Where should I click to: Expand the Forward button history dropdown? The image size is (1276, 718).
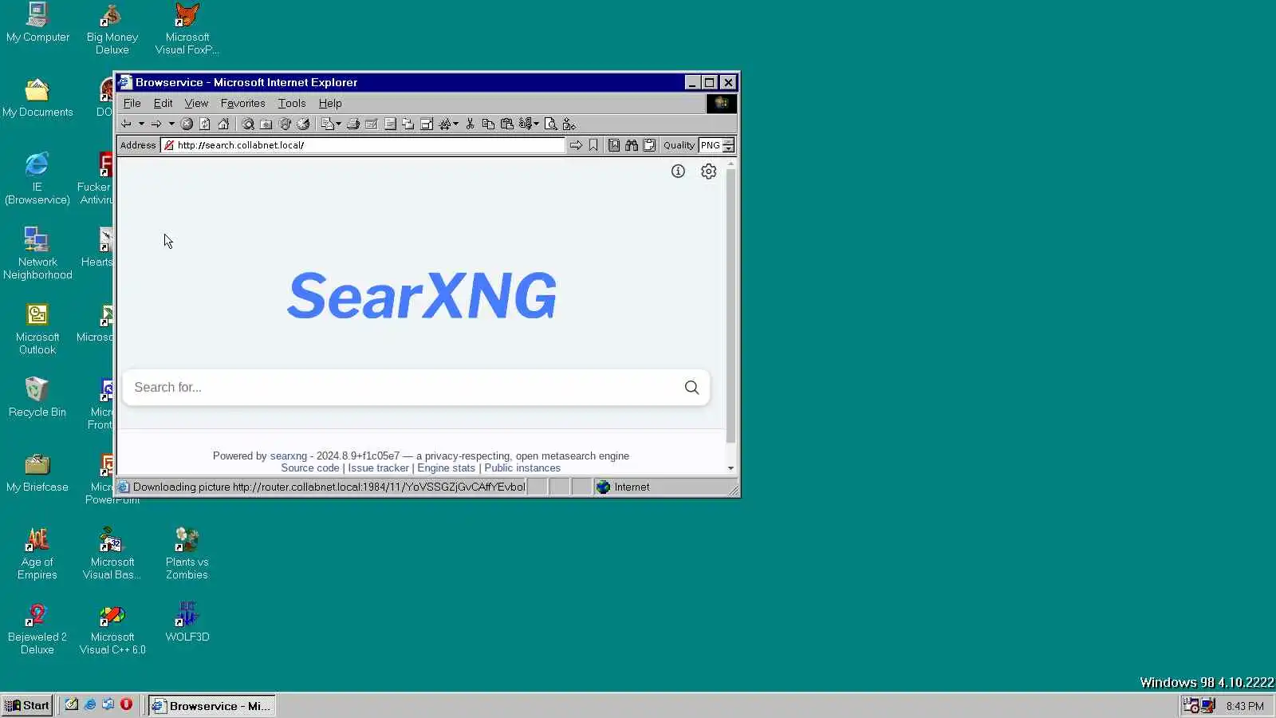pos(171,124)
